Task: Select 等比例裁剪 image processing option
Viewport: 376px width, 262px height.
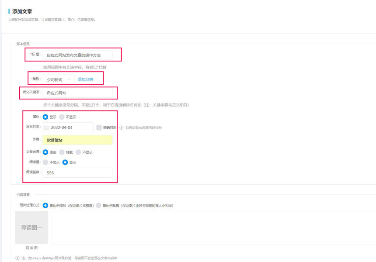Action: tap(98, 206)
